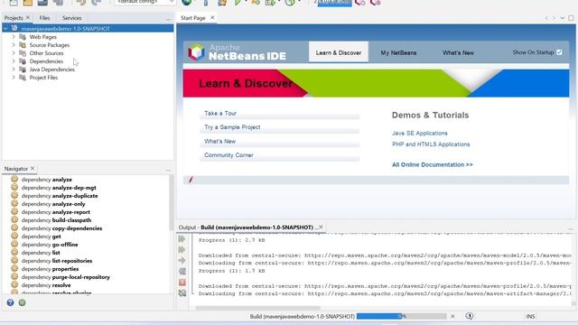Switch to the Files tab
Viewport: 578px width, 325px height.
[x=44, y=18]
